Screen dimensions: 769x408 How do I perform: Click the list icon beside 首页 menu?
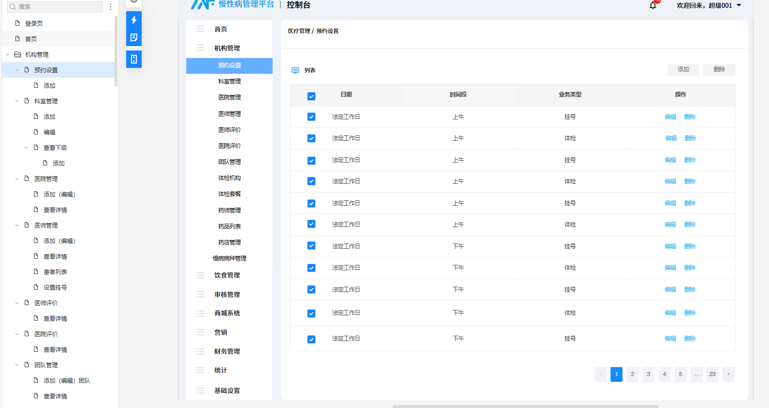[x=200, y=29]
